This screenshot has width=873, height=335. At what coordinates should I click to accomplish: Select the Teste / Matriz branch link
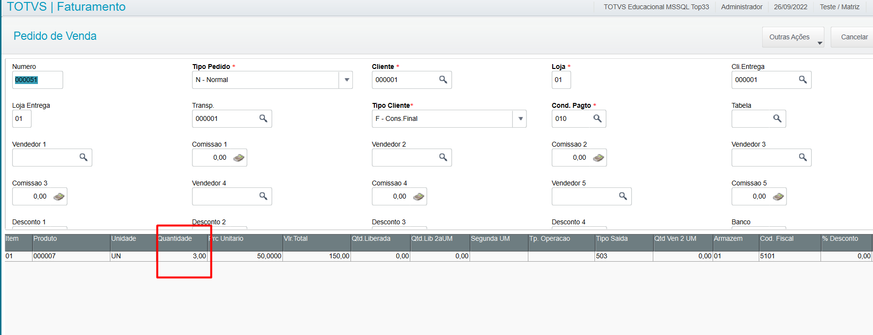839,7
